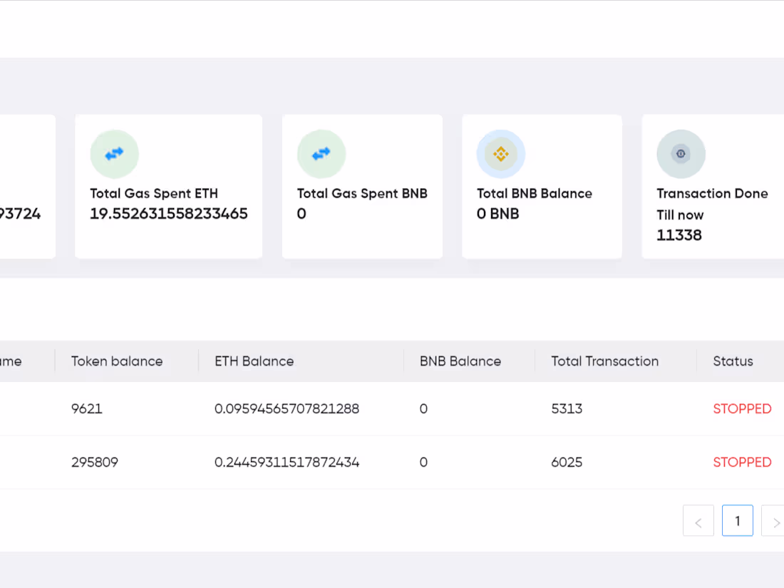This screenshot has width=784, height=588.
Task: Select the Binance logo on Total BNB Balance card
Action: pyautogui.click(x=501, y=153)
